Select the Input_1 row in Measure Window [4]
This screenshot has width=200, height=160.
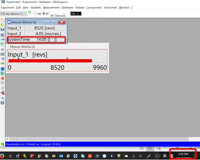tap(36, 28)
